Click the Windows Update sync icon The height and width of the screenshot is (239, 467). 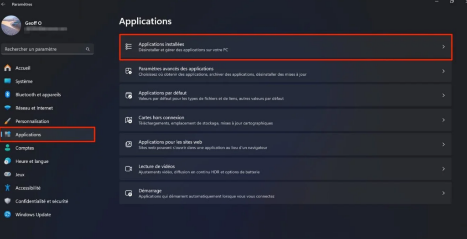pos(7,214)
